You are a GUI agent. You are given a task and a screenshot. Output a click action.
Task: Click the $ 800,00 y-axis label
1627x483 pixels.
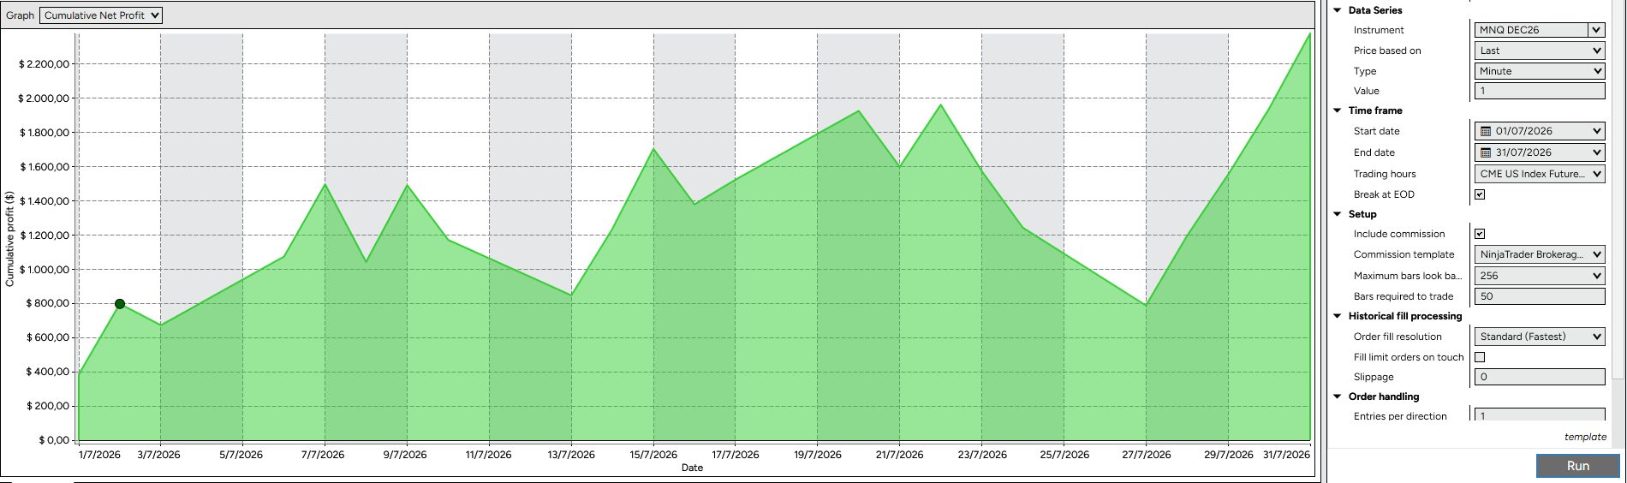pos(47,303)
